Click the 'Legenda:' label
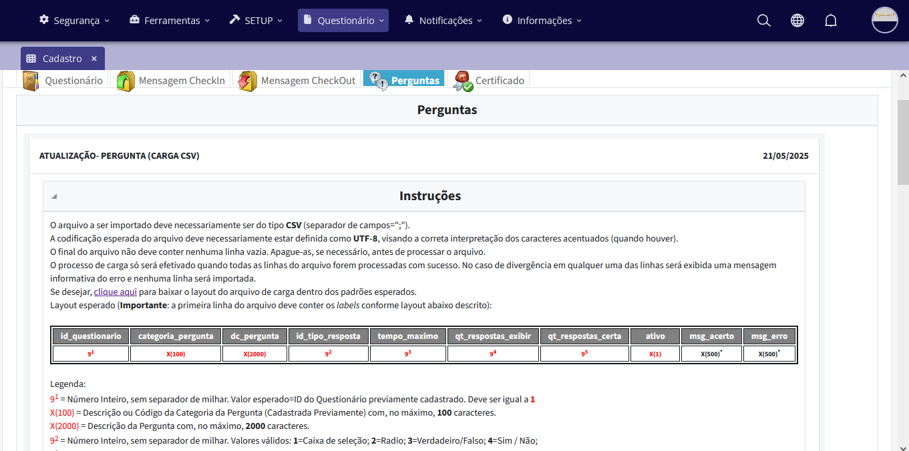The image size is (909, 451). click(67, 384)
